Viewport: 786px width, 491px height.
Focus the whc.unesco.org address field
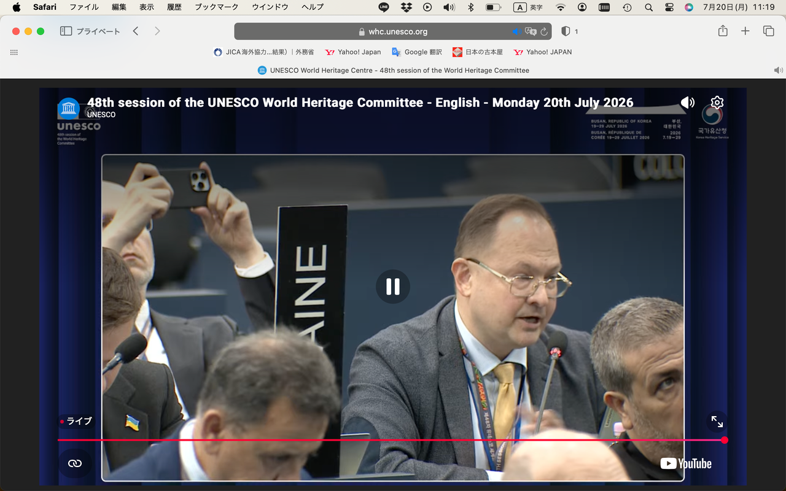point(393,31)
